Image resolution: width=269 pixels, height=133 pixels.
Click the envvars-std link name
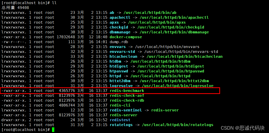pyautogui.click(x=122, y=52)
